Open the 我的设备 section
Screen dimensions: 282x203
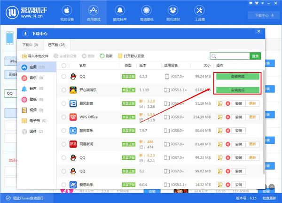tap(67, 13)
